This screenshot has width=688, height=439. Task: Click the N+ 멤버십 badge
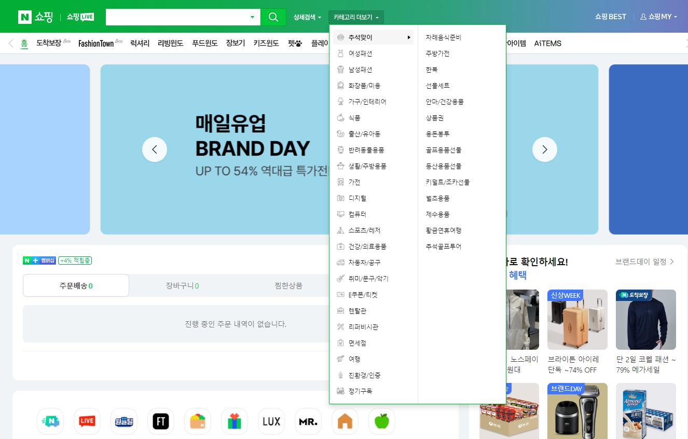click(39, 260)
